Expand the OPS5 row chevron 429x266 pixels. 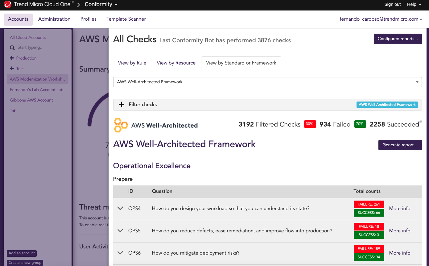click(120, 231)
